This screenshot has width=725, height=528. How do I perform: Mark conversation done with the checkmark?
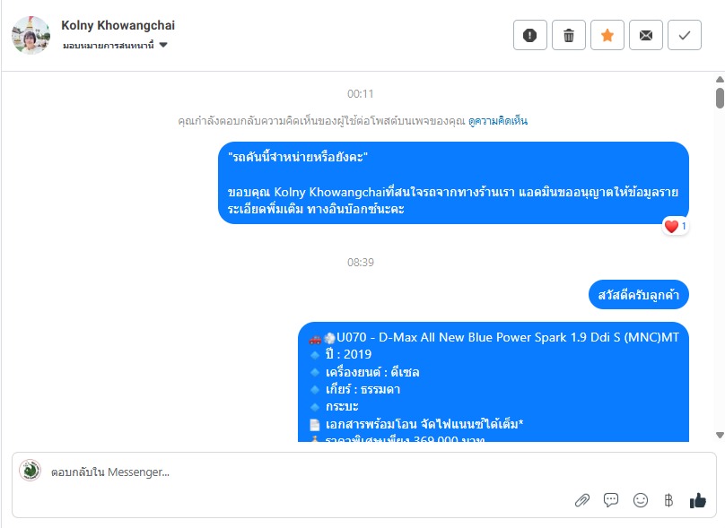pos(685,35)
